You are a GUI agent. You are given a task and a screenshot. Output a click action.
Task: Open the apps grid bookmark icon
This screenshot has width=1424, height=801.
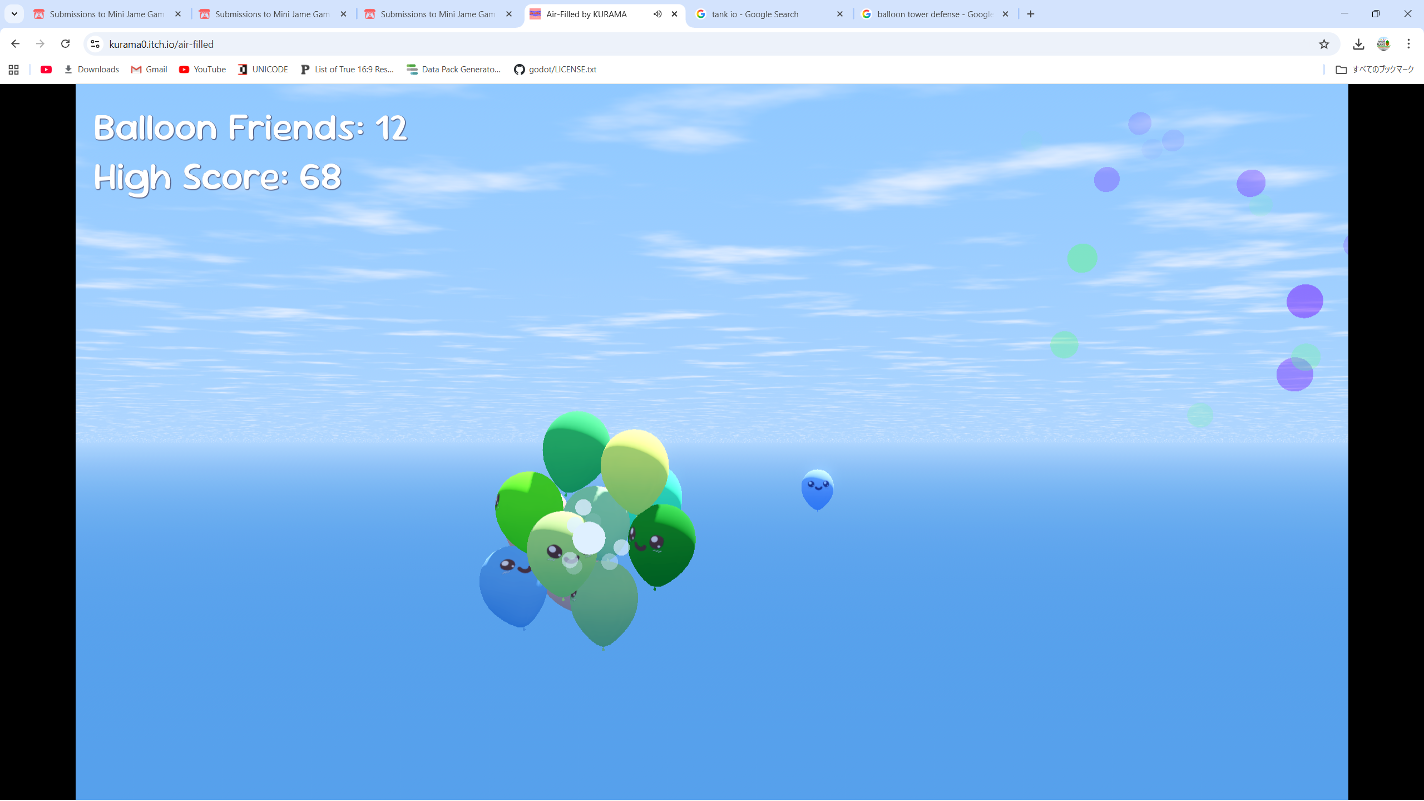(14, 70)
